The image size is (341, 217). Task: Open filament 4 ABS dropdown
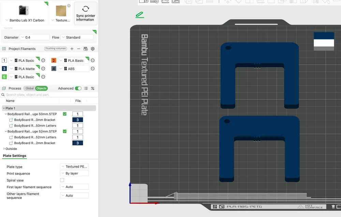point(74,69)
